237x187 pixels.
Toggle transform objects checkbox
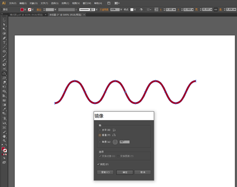pos(100,156)
